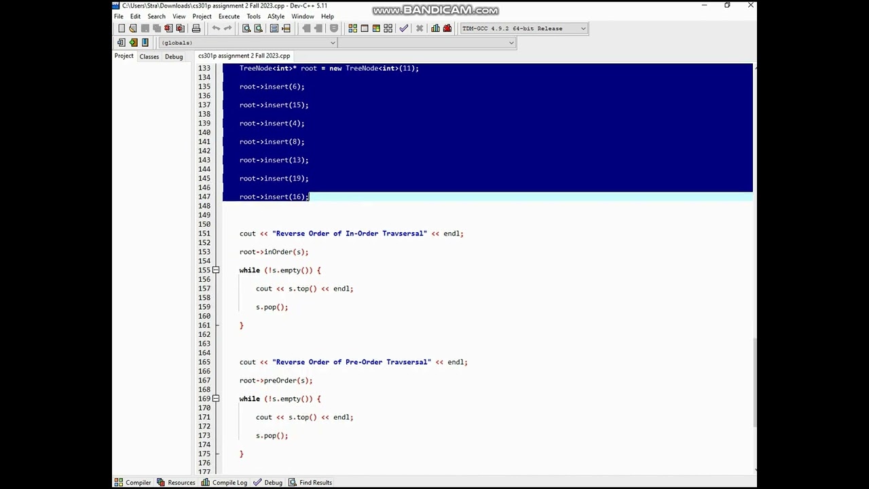The image size is (869, 489).
Task: Open the Compile Log bottom tab
Action: click(224, 482)
